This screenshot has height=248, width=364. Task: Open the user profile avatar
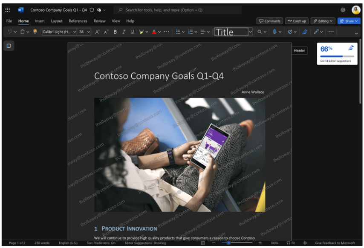[x=356, y=10]
